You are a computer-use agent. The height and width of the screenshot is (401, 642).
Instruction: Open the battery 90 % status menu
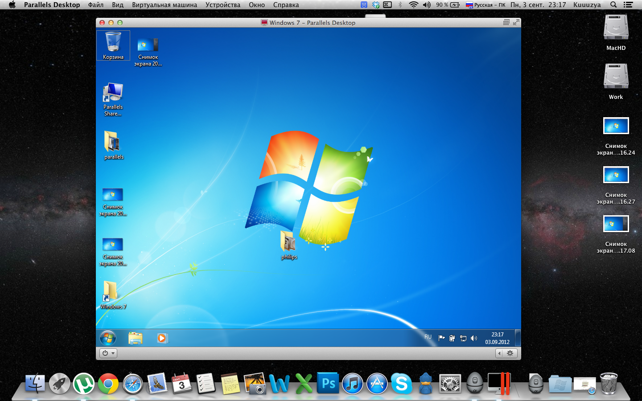pos(448,5)
